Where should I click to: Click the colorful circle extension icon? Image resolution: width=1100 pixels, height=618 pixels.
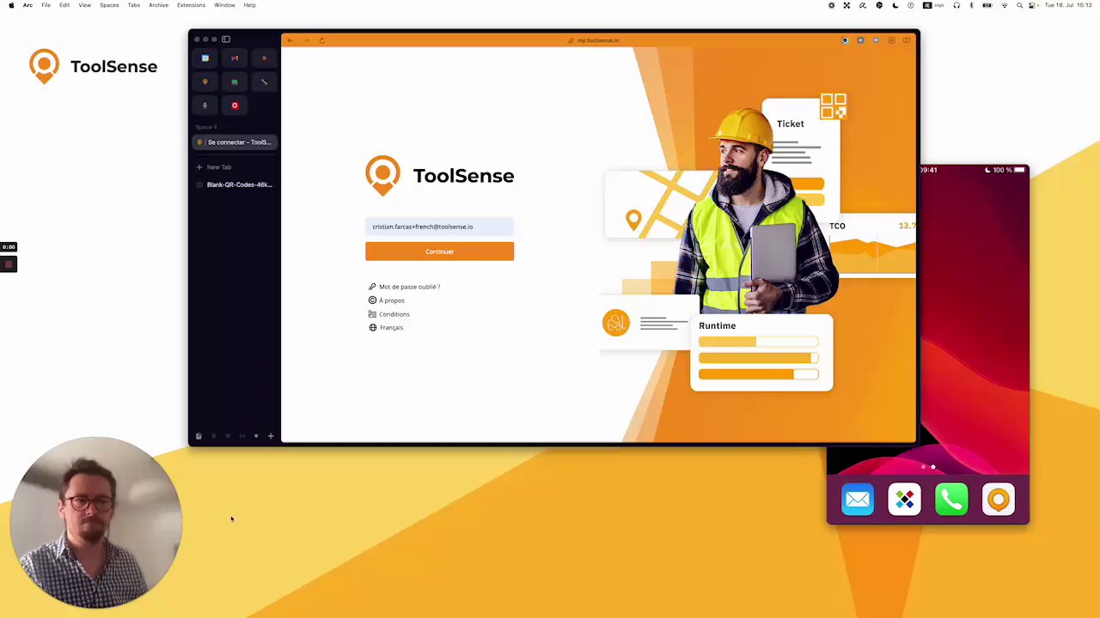(x=845, y=40)
